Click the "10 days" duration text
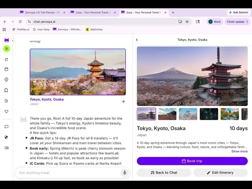Viewport: 252px width, 189px height. click(239, 128)
